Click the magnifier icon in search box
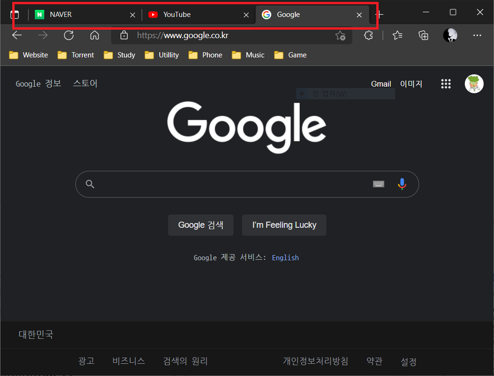The height and width of the screenshot is (376, 494). pos(90,184)
